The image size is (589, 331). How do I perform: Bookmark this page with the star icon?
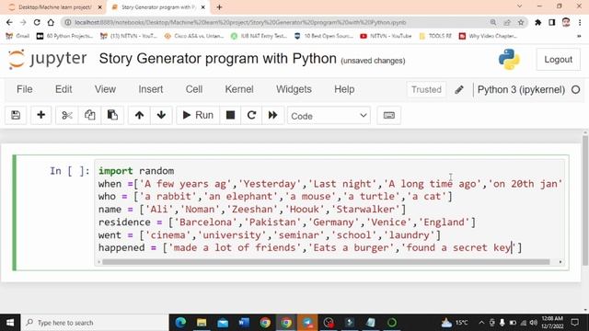tap(521, 22)
